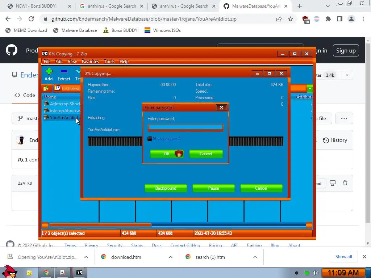This screenshot has width=371, height=278.
Task: Click the up-folder icon in 7-Zip address bar
Action: pyautogui.click(x=46, y=88)
